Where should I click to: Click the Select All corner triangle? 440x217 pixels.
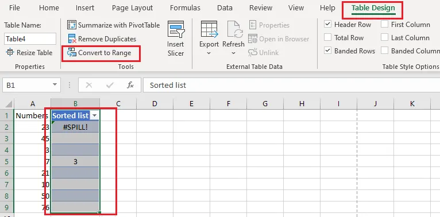(x=9, y=104)
